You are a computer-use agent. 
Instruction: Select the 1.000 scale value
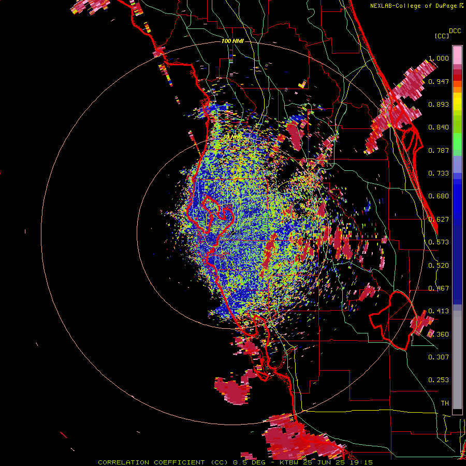(439, 58)
